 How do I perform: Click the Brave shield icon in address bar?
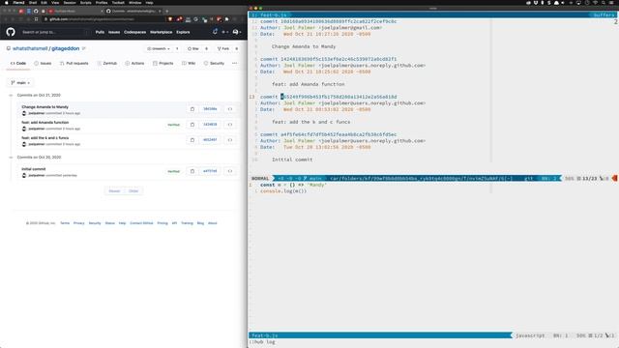(170, 19)
